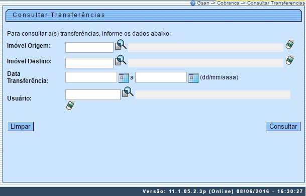Open calendar for end transfer date
The height and width of the screenshot is (196, 306).
(193, 78)
